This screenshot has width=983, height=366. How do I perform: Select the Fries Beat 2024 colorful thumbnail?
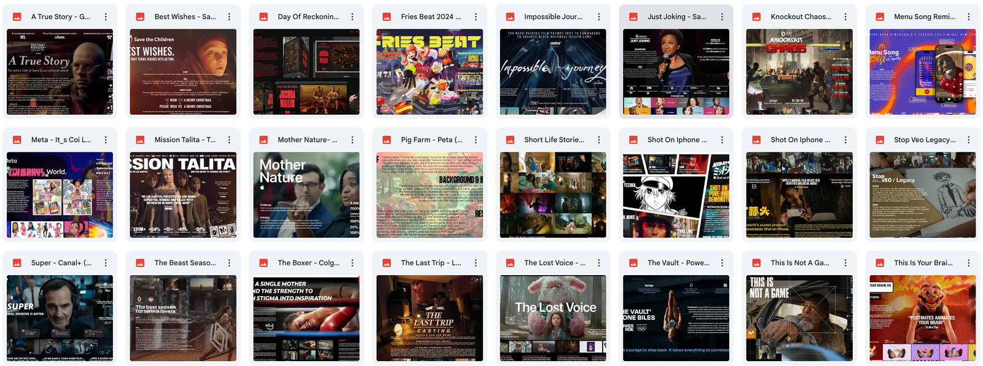(x=429, y=72)
